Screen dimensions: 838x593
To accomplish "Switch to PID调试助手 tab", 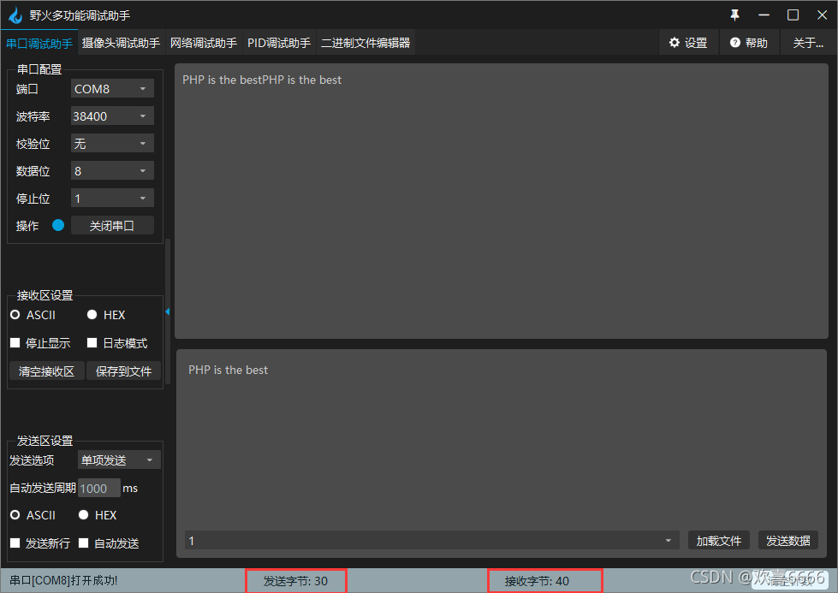I will coord(279,44).
